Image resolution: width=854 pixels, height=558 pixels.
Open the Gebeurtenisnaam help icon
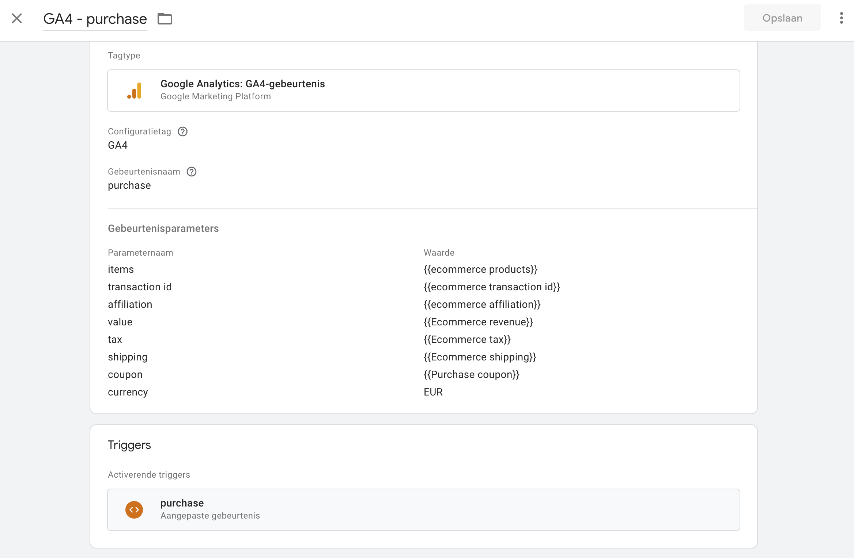pyautogui.click(x=192, y=172)
